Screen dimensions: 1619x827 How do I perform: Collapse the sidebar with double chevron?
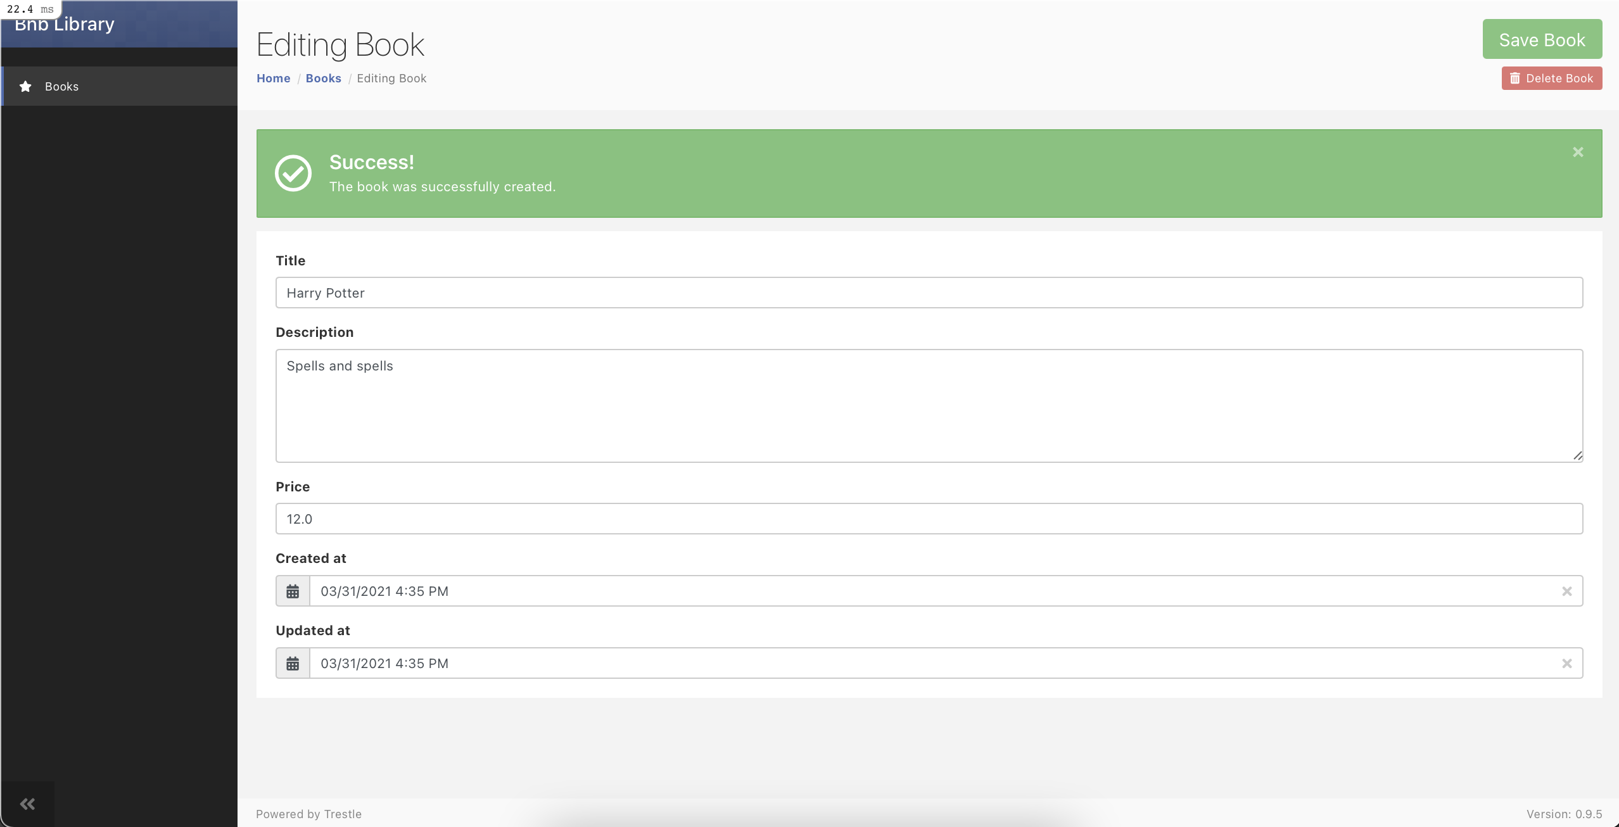(x=27, y=804)
